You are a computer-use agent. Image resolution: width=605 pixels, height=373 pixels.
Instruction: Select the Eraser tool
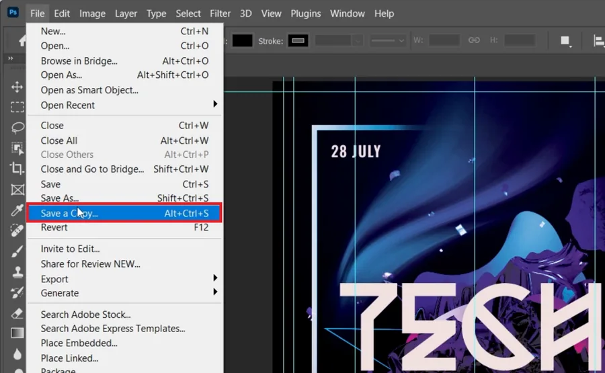tap(17, 313)
